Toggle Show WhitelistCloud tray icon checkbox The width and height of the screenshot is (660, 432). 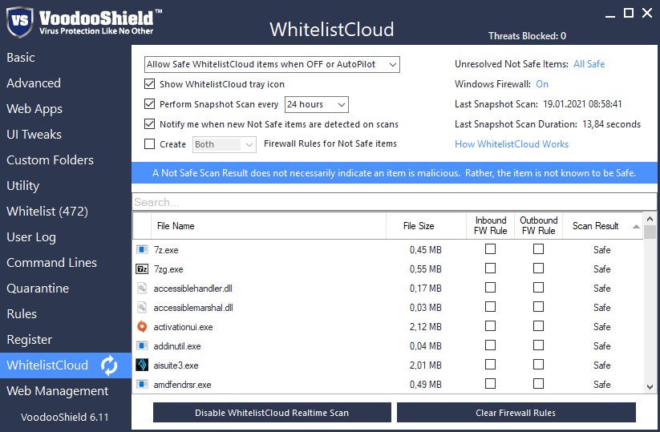(149, 84)
